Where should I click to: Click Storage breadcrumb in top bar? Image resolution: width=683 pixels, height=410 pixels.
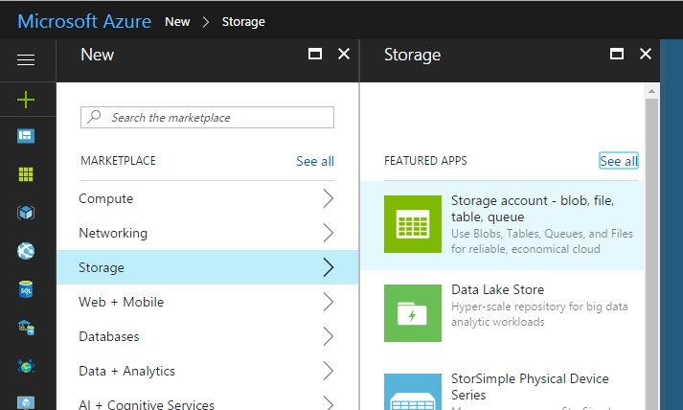[x=243, y=21]
